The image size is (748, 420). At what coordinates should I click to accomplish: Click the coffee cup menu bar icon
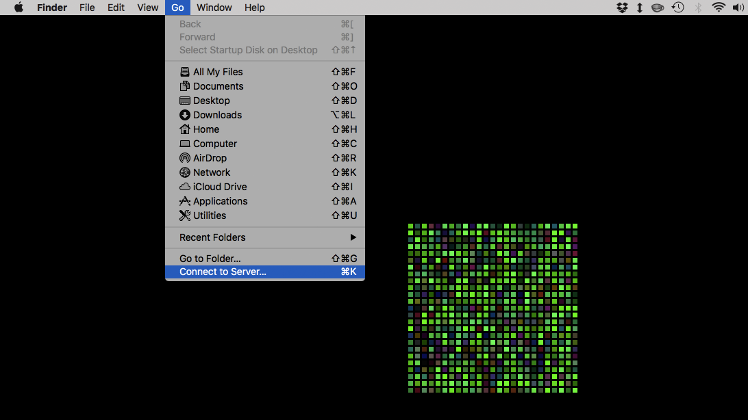(658, 8)
